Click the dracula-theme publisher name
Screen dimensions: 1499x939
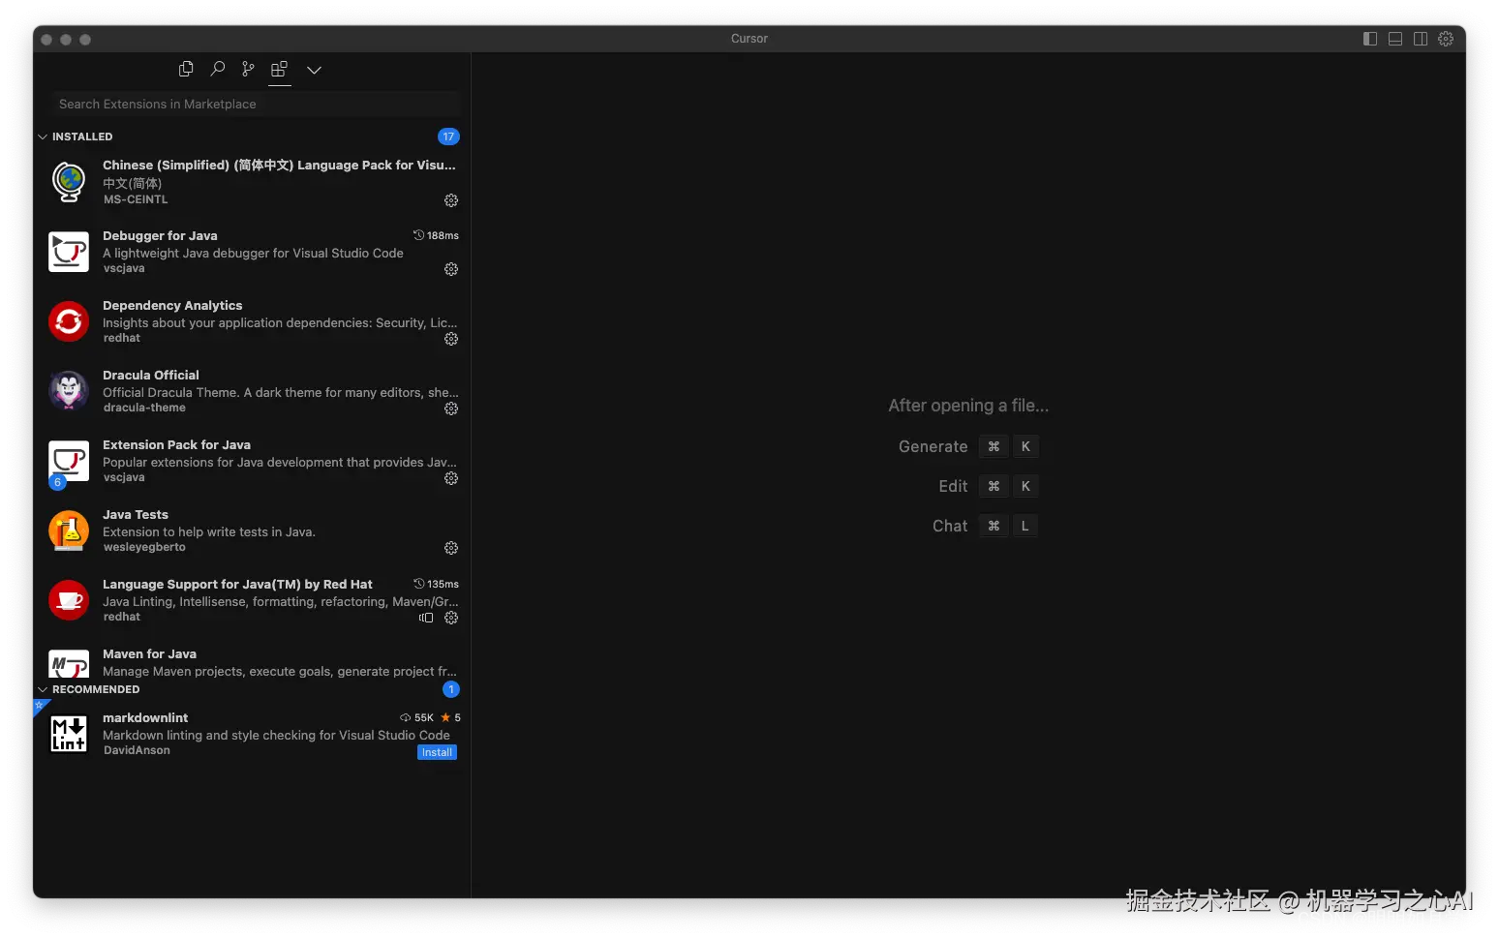pos(144,408)
